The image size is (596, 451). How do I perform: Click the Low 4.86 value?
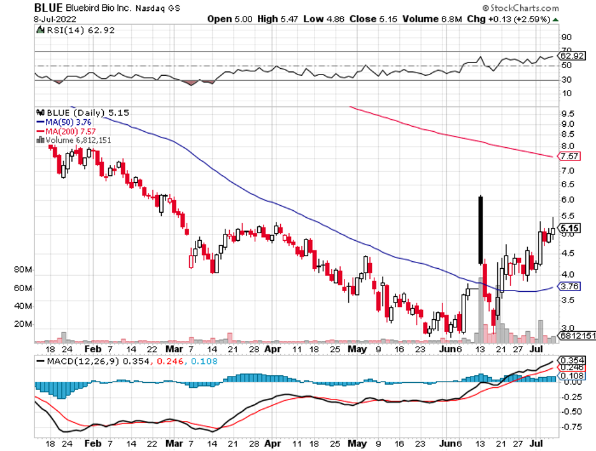click(323, 19)
